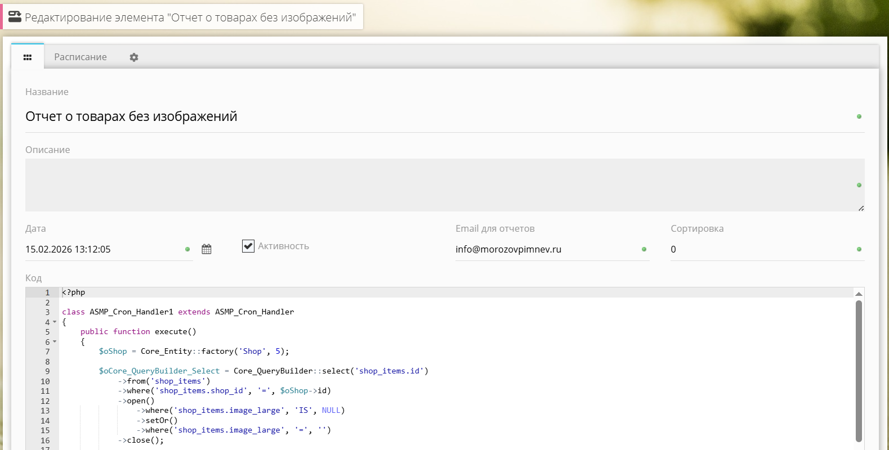
Task: Click green indicator dot of Название field
Action: click(859, 116)
